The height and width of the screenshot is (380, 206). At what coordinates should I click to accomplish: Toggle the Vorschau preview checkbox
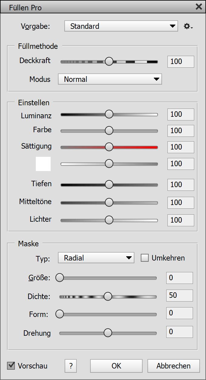coord(11,366)
